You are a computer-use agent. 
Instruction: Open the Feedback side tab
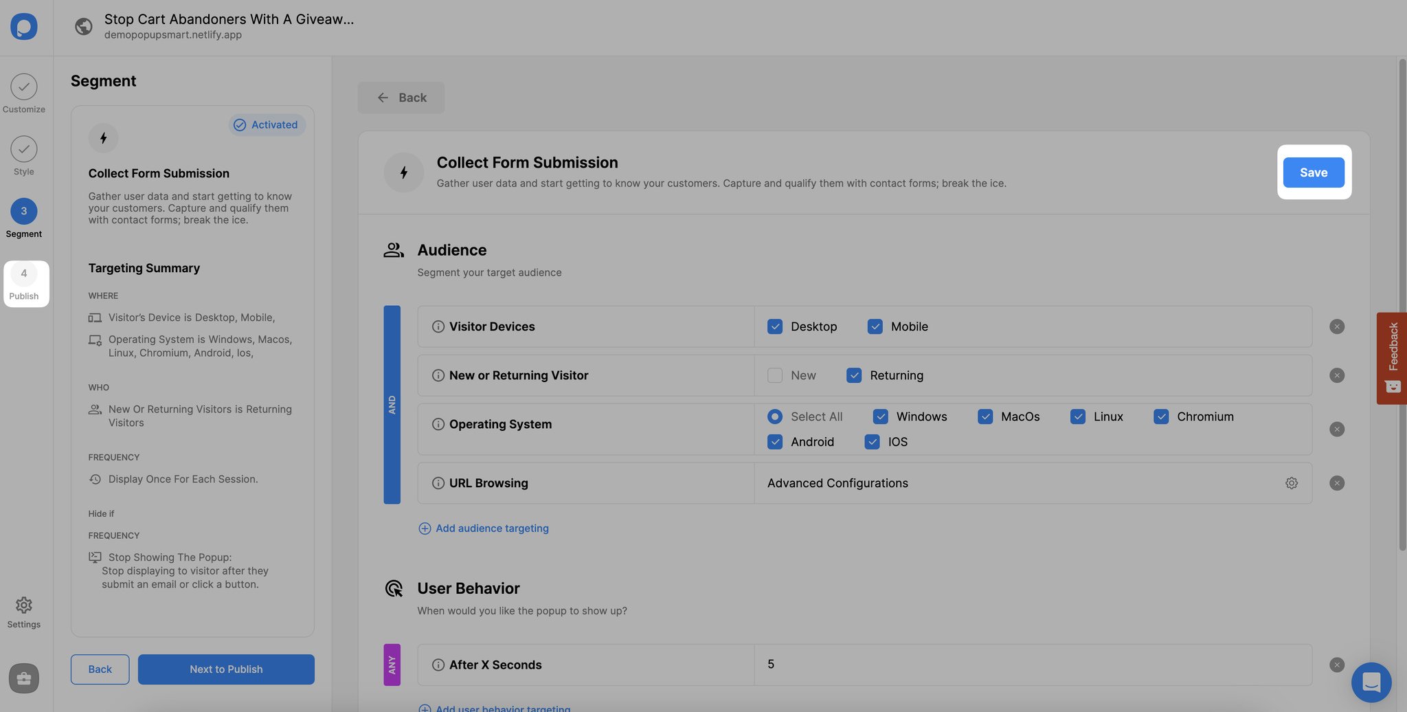1392,358
